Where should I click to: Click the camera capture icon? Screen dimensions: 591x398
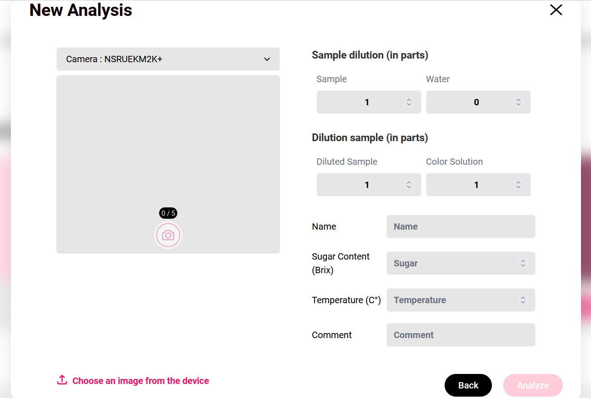[168, 235]
